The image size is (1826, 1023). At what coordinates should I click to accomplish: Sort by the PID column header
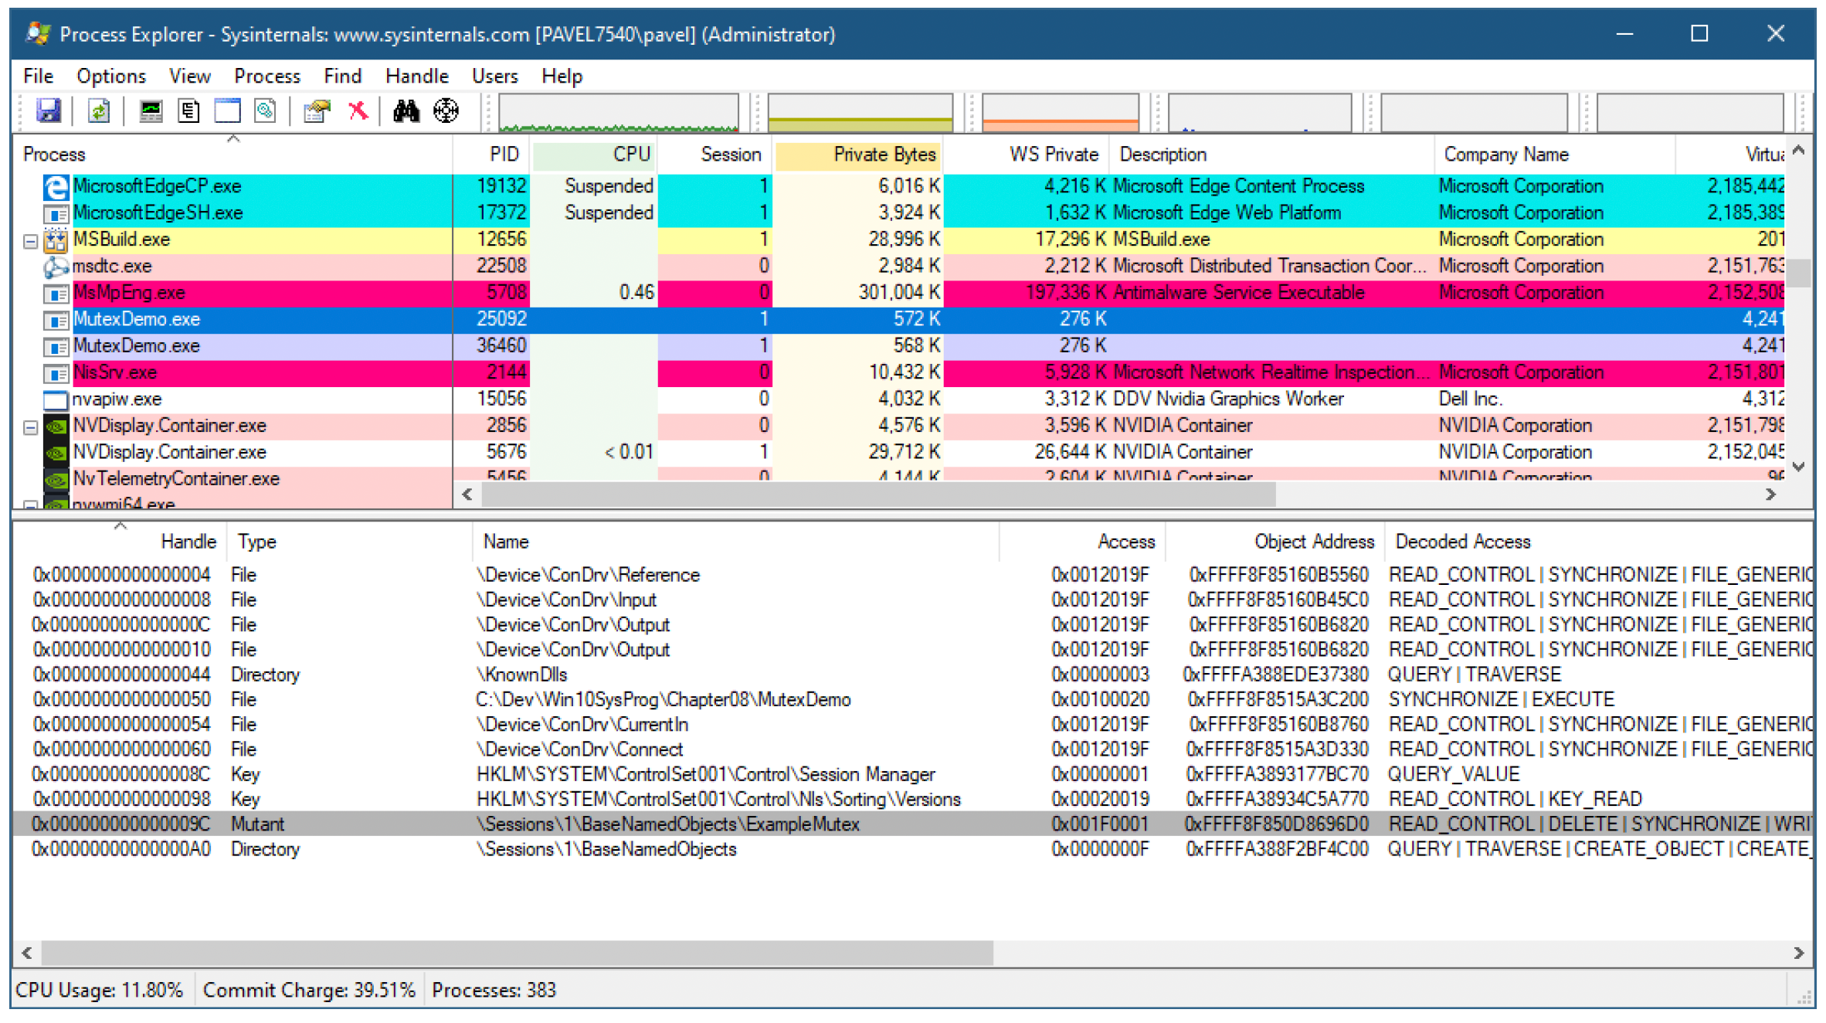(x=491, y=155)
